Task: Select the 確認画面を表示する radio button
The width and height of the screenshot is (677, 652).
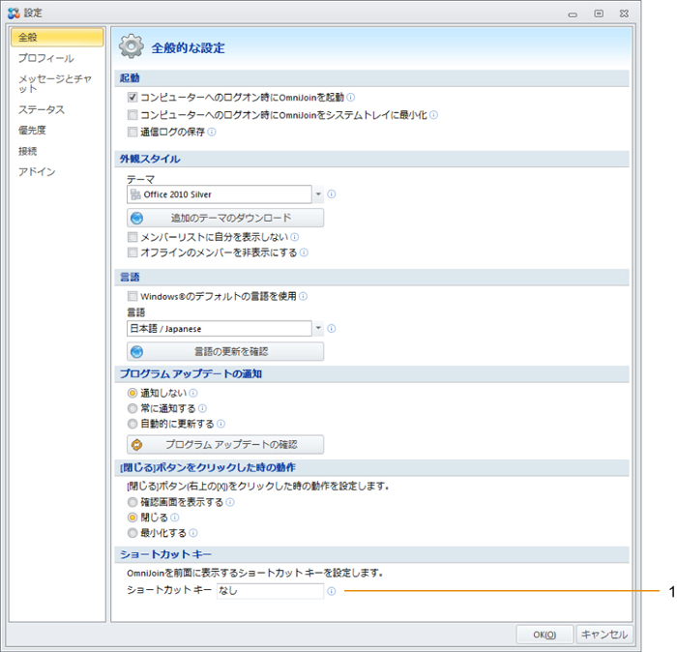Action: (132, 502)
